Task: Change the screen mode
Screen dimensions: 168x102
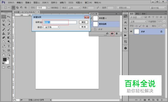Action: 9,67
